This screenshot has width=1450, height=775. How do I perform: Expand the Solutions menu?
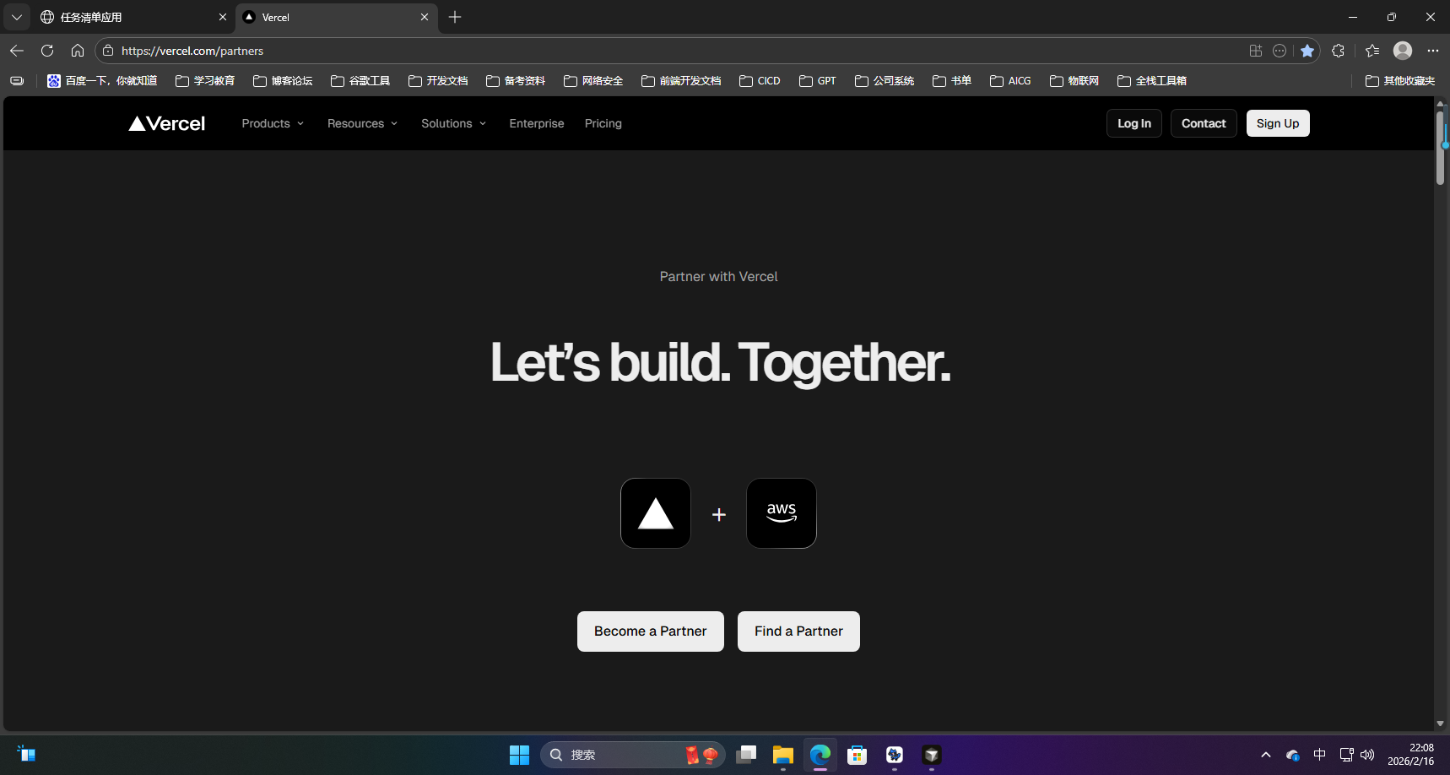(453, 123)
